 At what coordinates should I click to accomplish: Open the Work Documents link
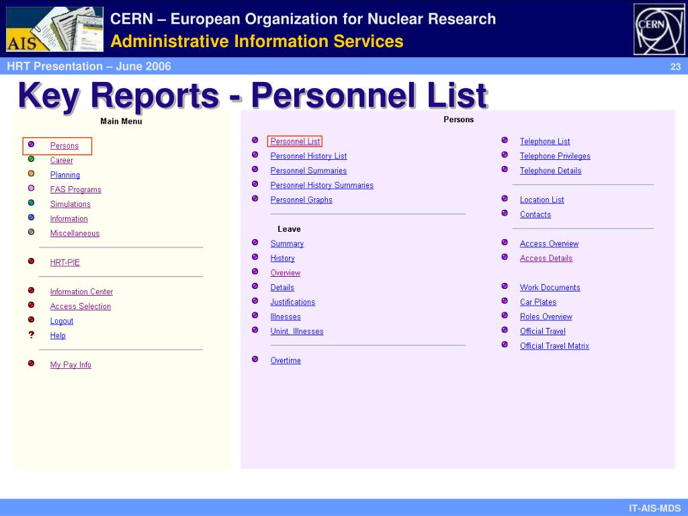tap(550, 288)
